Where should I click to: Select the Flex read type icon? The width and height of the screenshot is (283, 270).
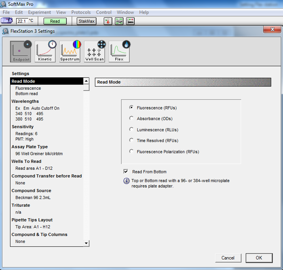point(119,52)
